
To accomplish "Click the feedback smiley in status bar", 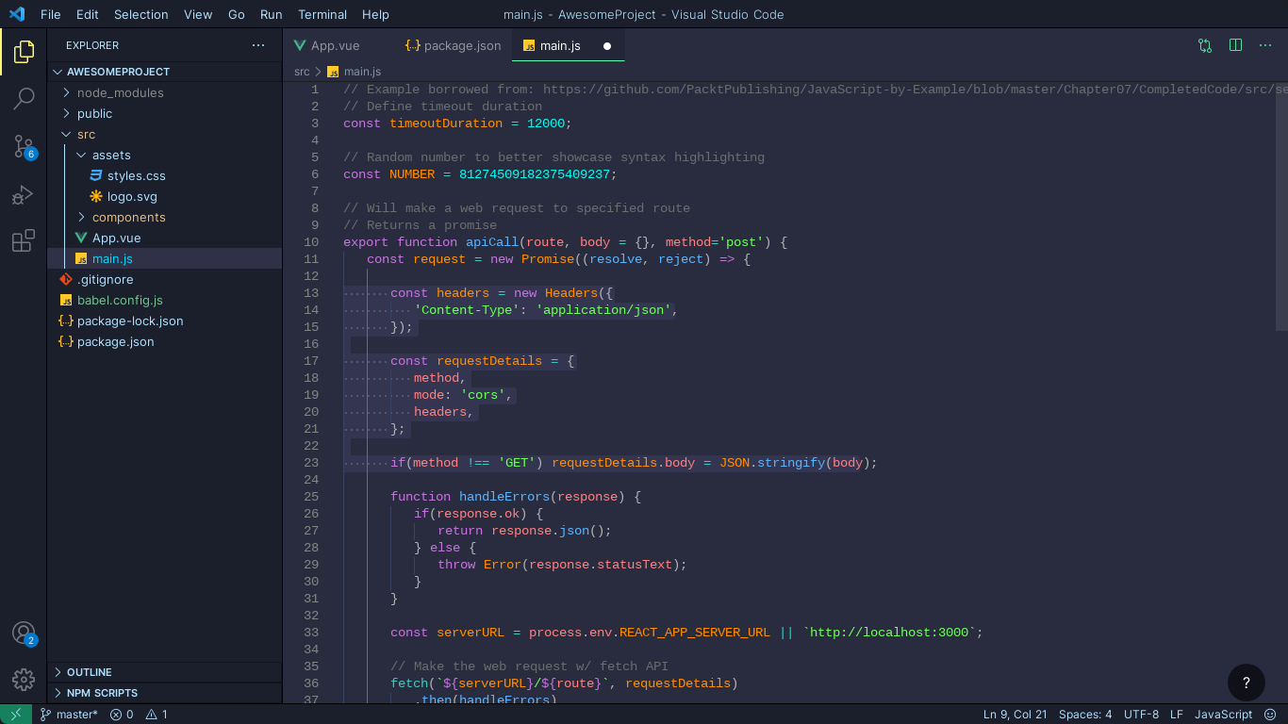I will [x=1270, y=715].
